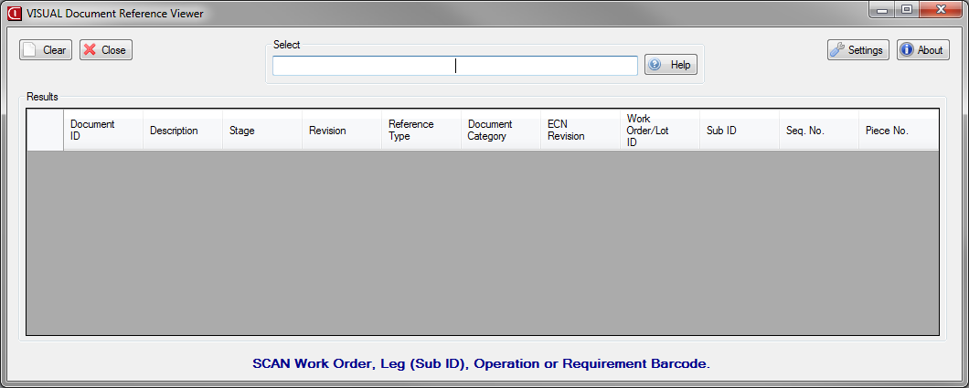Sort by Work Order/Lot ID column
The height and width of the screenshot is (388, 969).
click(x=660, y=131)
